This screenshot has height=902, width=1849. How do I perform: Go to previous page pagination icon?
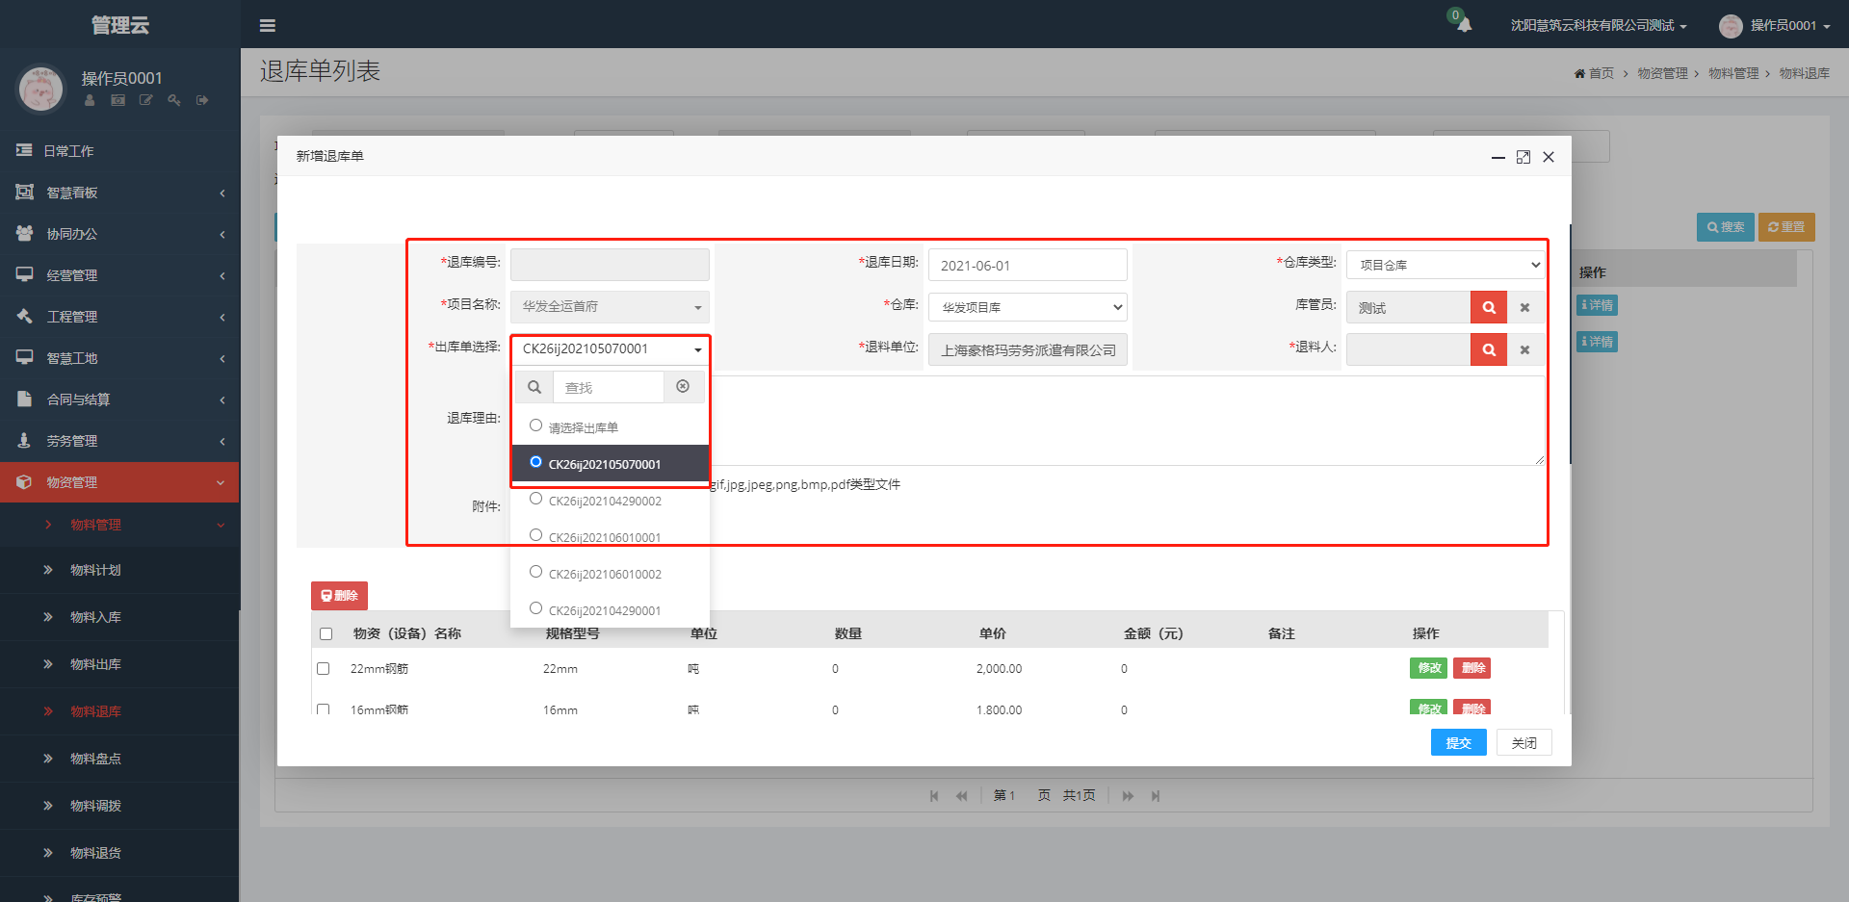[961, 796]
